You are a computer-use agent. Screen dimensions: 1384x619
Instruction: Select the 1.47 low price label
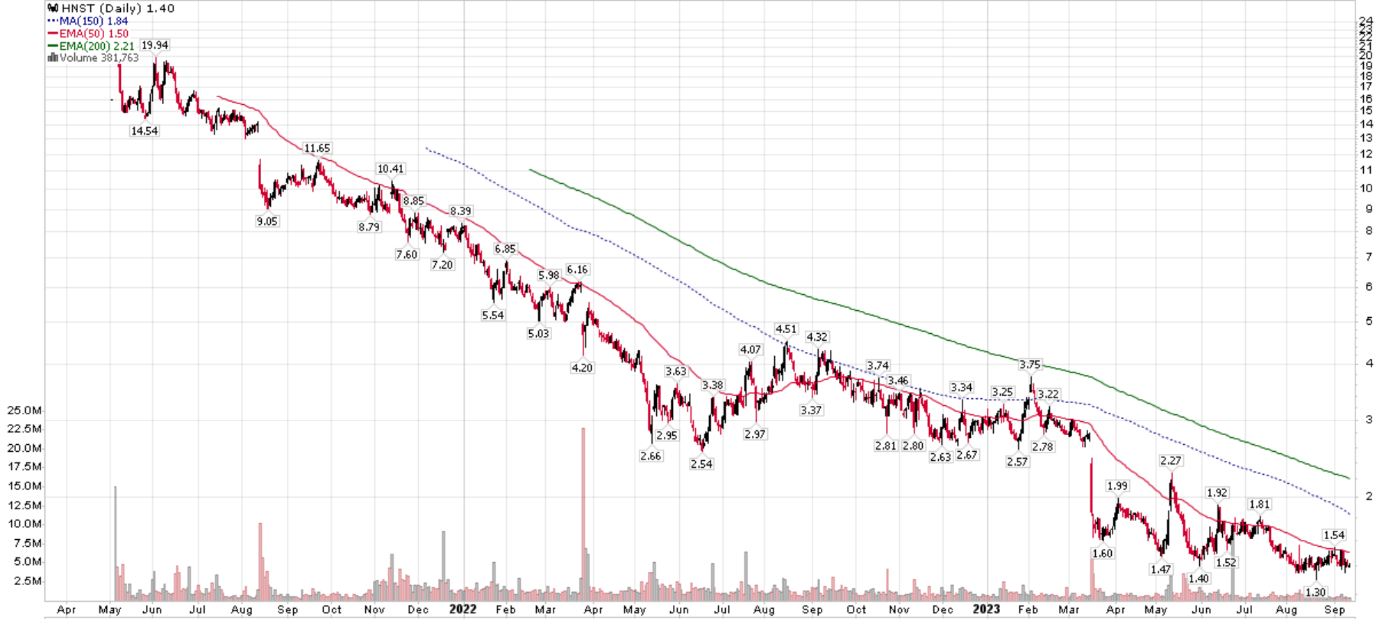1160,569
